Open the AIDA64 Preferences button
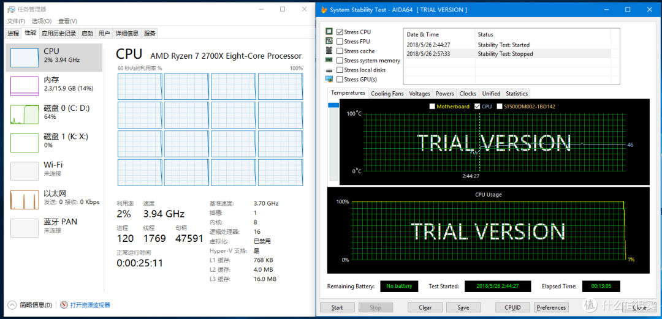Image resolution: width=662 pixels, height=319 pixels. pos(552,307)
